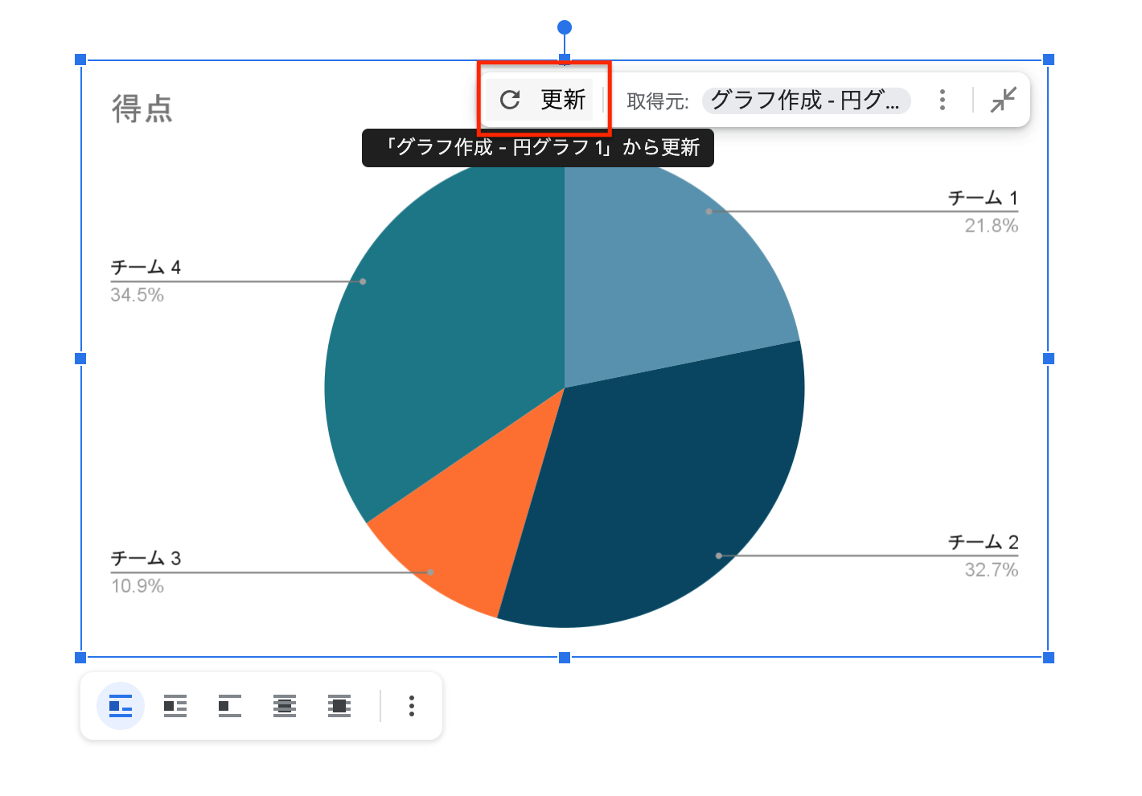The height and width of the screenshot is (796, 1142).
Task: Select the break text layout icon
Action: pyautogui.click(x=228, y=706)
